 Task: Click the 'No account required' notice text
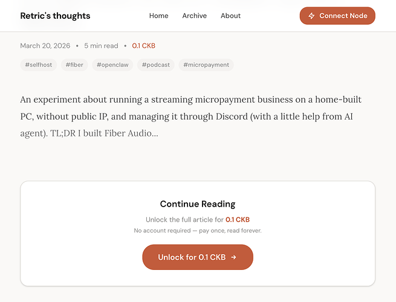click(197, 231)
